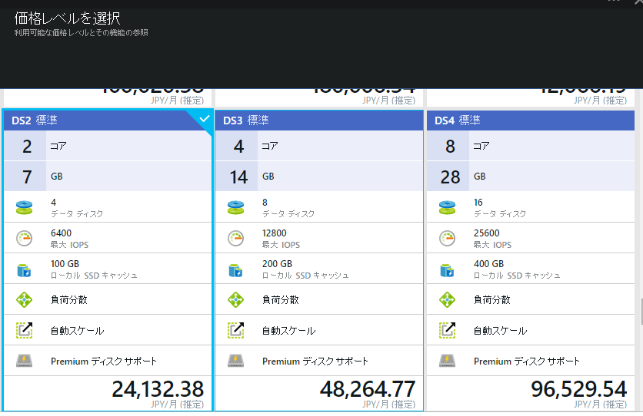Click 負荷分散 label in DS3 card
The image size is (643, 416).
(281, 300)
